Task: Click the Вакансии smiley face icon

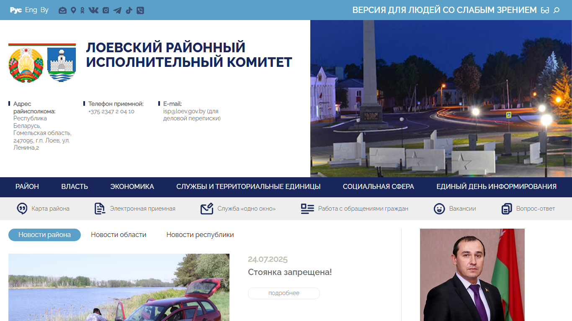Action: (x=439, y=209)
